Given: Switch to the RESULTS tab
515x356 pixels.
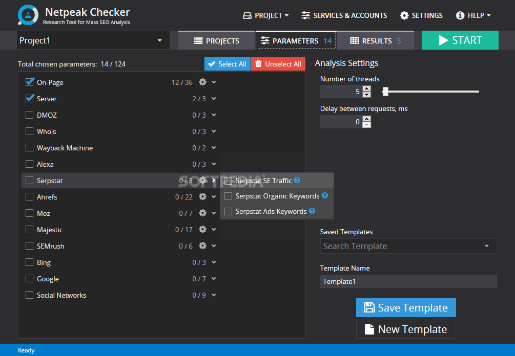Looking at the screenshot, I should 376,40.
